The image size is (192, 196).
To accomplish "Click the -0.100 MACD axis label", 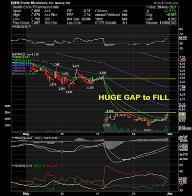I will tap(183, 159).
